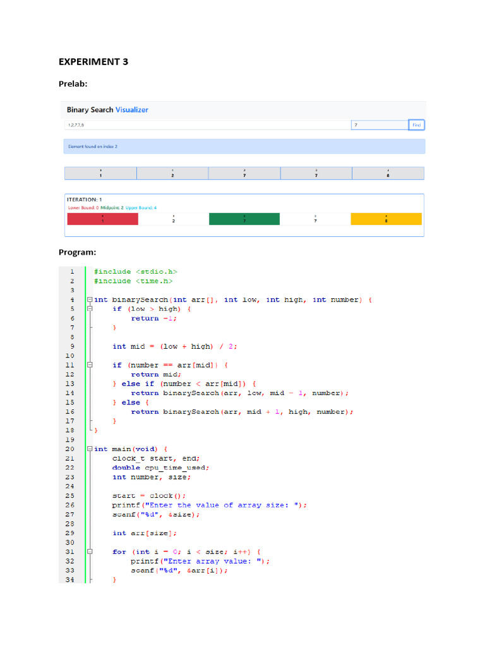Select the first gray array cell with value 1
This screenshot has width=485, height=647.
click(x=101, y=173)
